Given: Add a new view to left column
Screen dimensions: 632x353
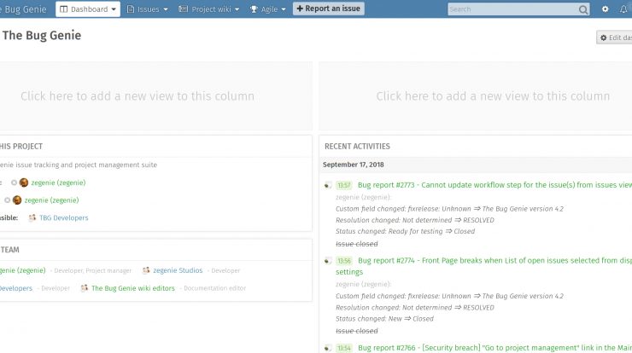Looking at the screenshot, I should (x=155, y=95).
